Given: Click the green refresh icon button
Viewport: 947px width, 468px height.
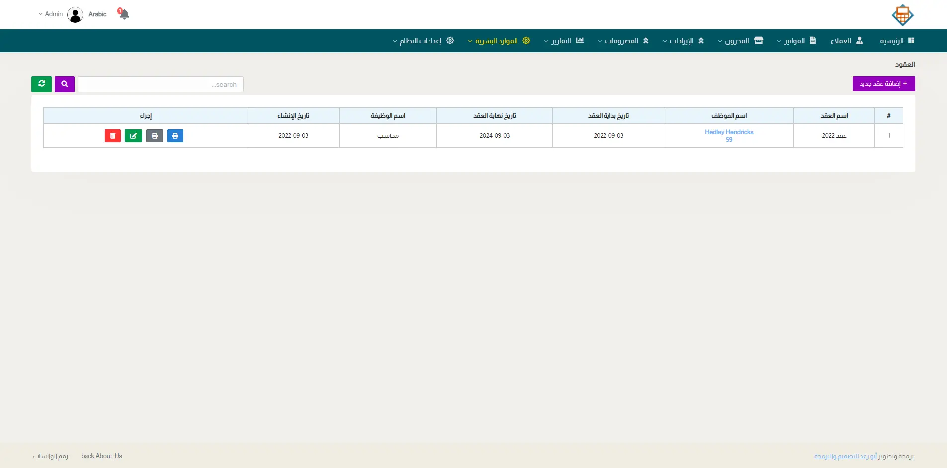Looking at the screenshot, I should (42, 84).
